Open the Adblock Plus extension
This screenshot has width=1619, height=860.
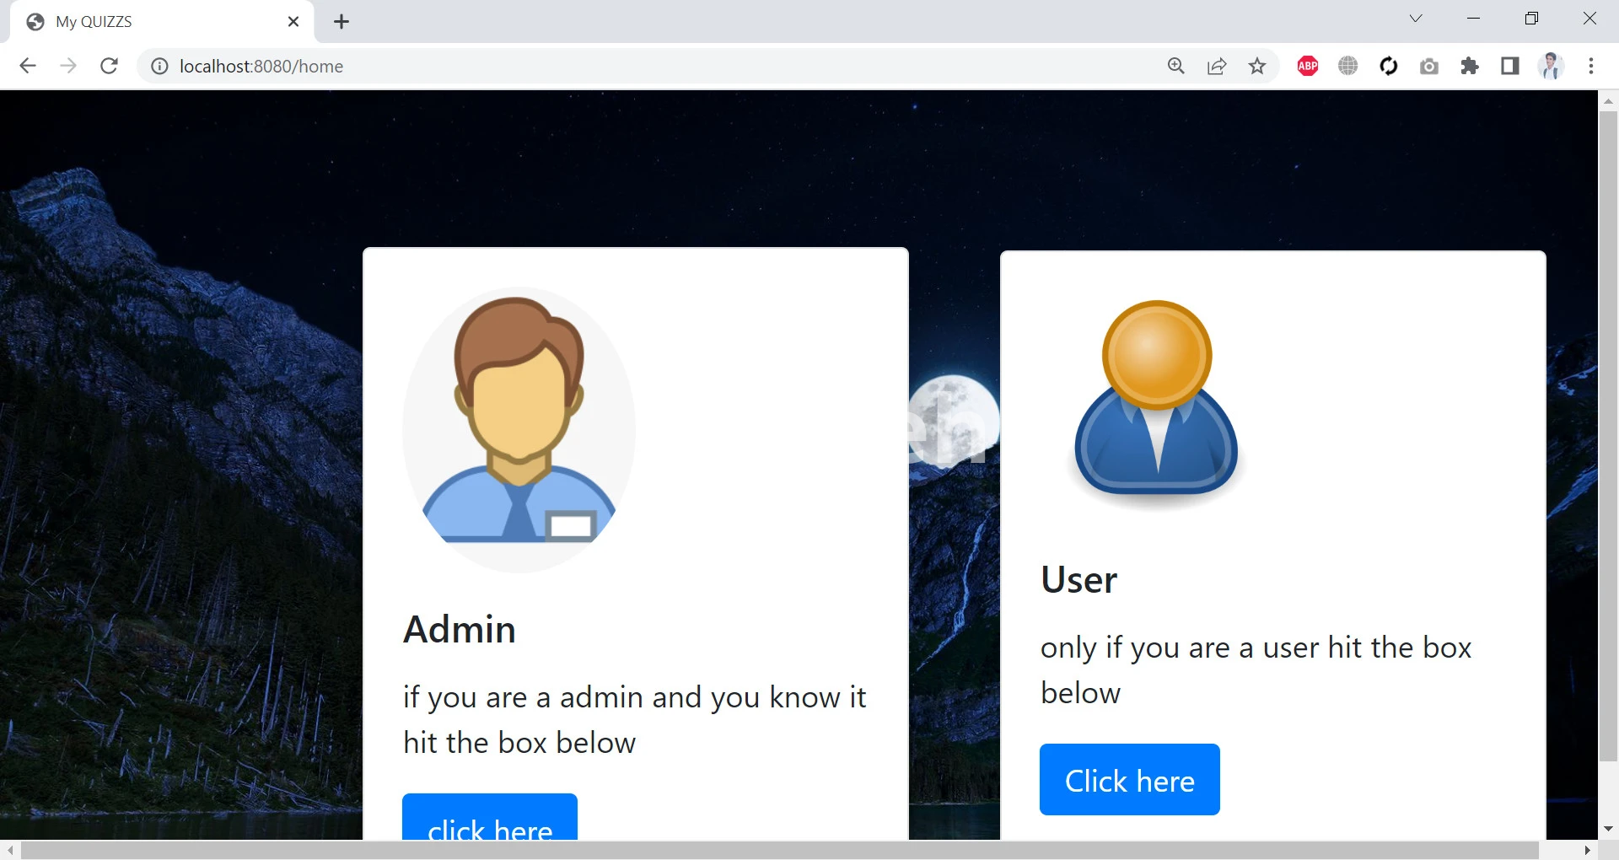[x=1307, y=66]
